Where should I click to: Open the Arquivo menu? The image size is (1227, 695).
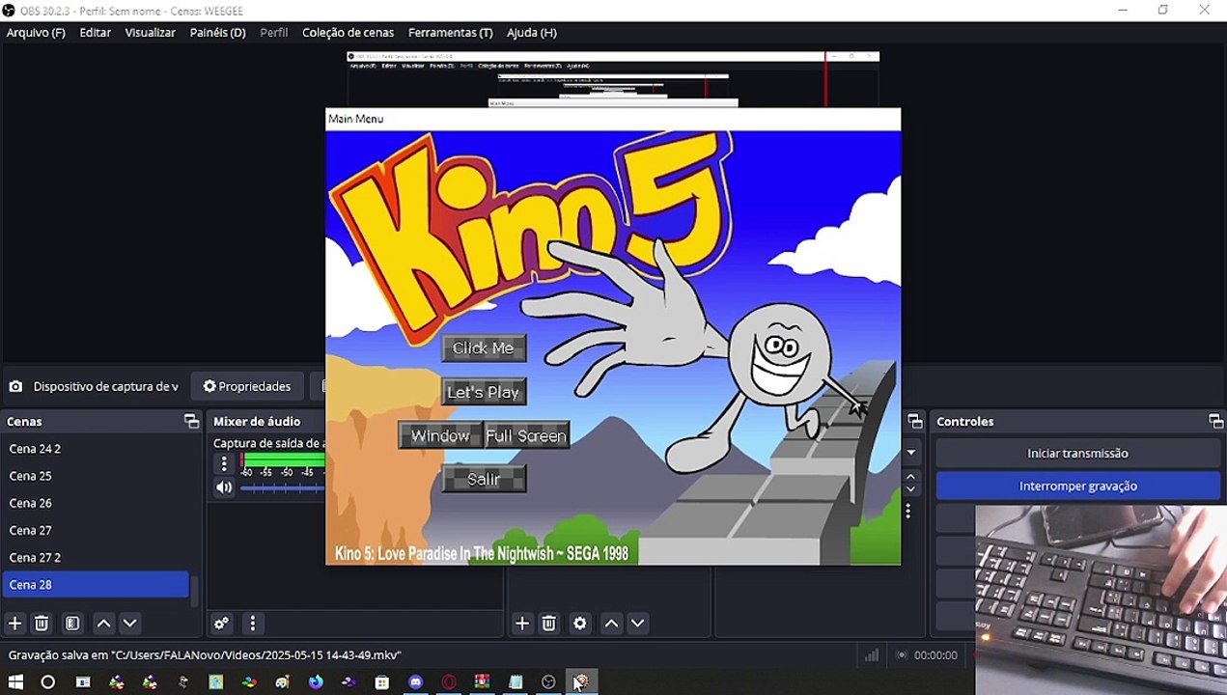click(36, 32)
